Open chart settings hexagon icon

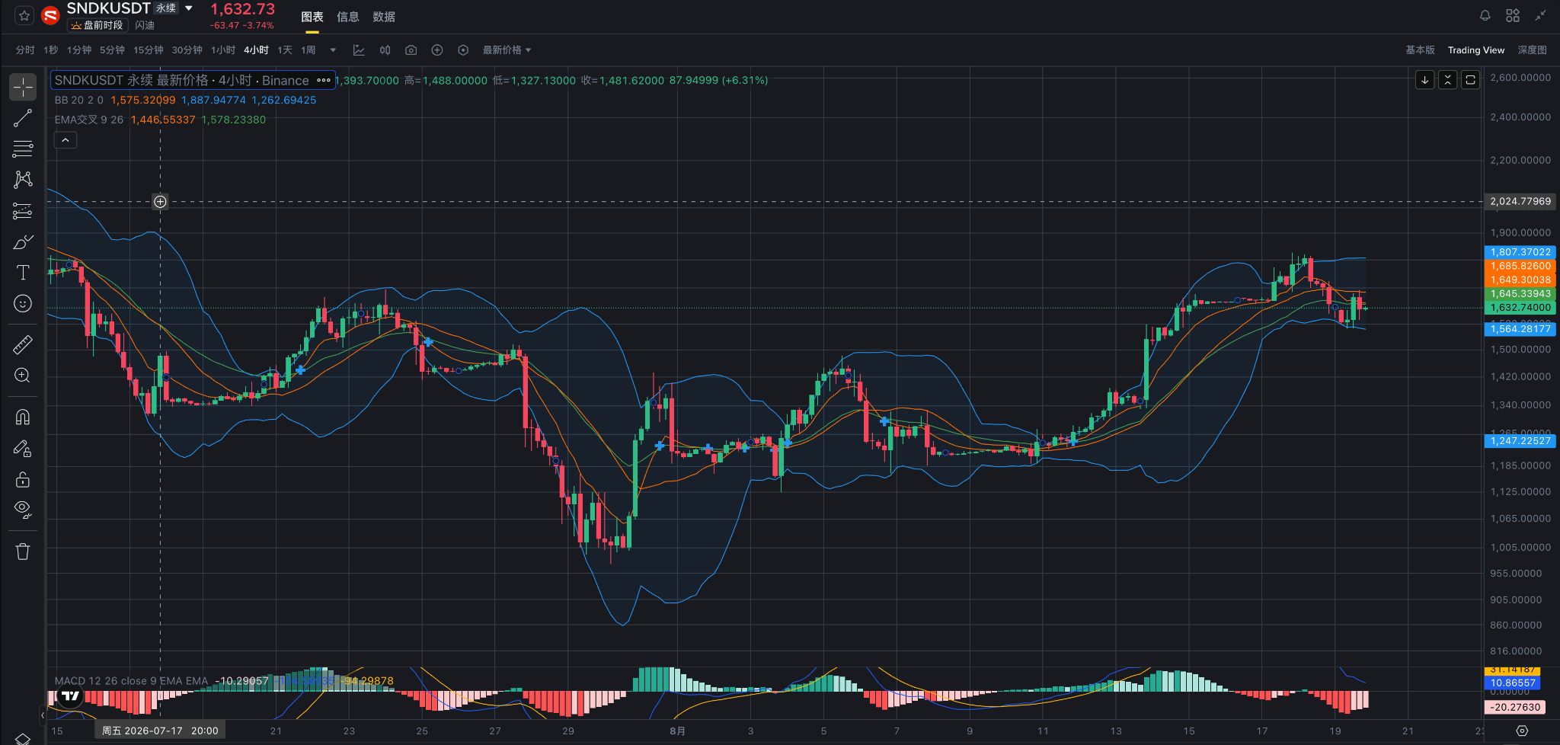(x=463, y=50)
